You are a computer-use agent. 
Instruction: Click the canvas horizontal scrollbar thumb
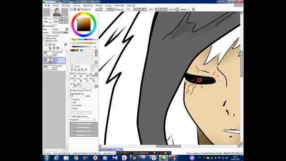click(168, 146)
